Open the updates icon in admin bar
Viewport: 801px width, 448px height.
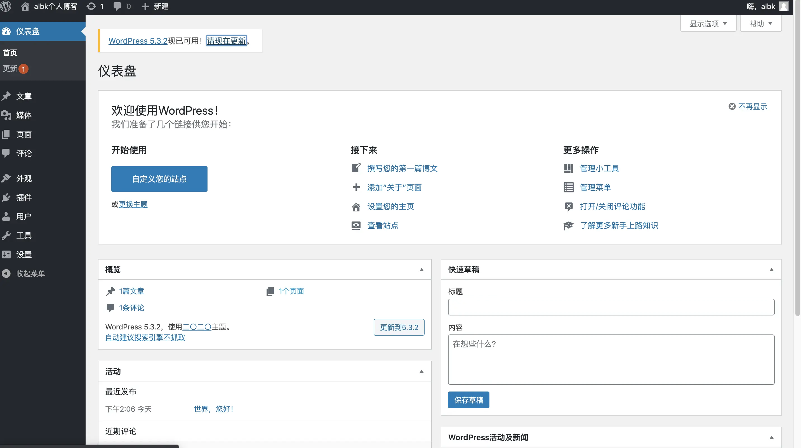pyautogui.click(x=91, y=6)
